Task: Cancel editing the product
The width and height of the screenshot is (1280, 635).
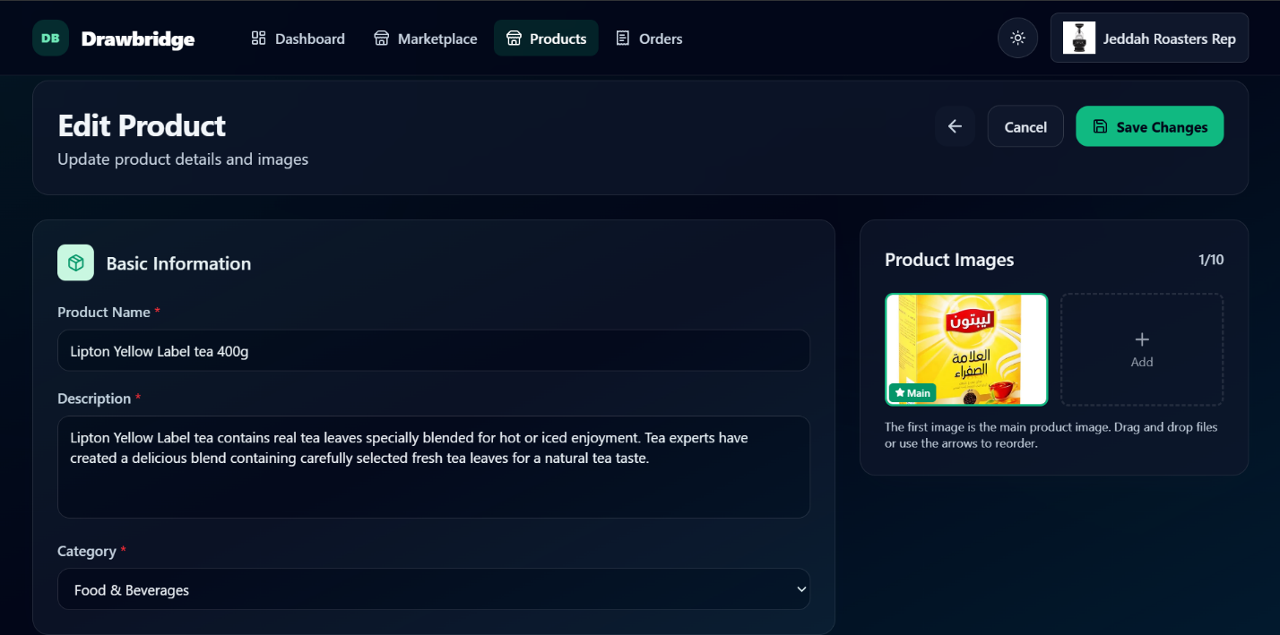Action: point(1025,126)
